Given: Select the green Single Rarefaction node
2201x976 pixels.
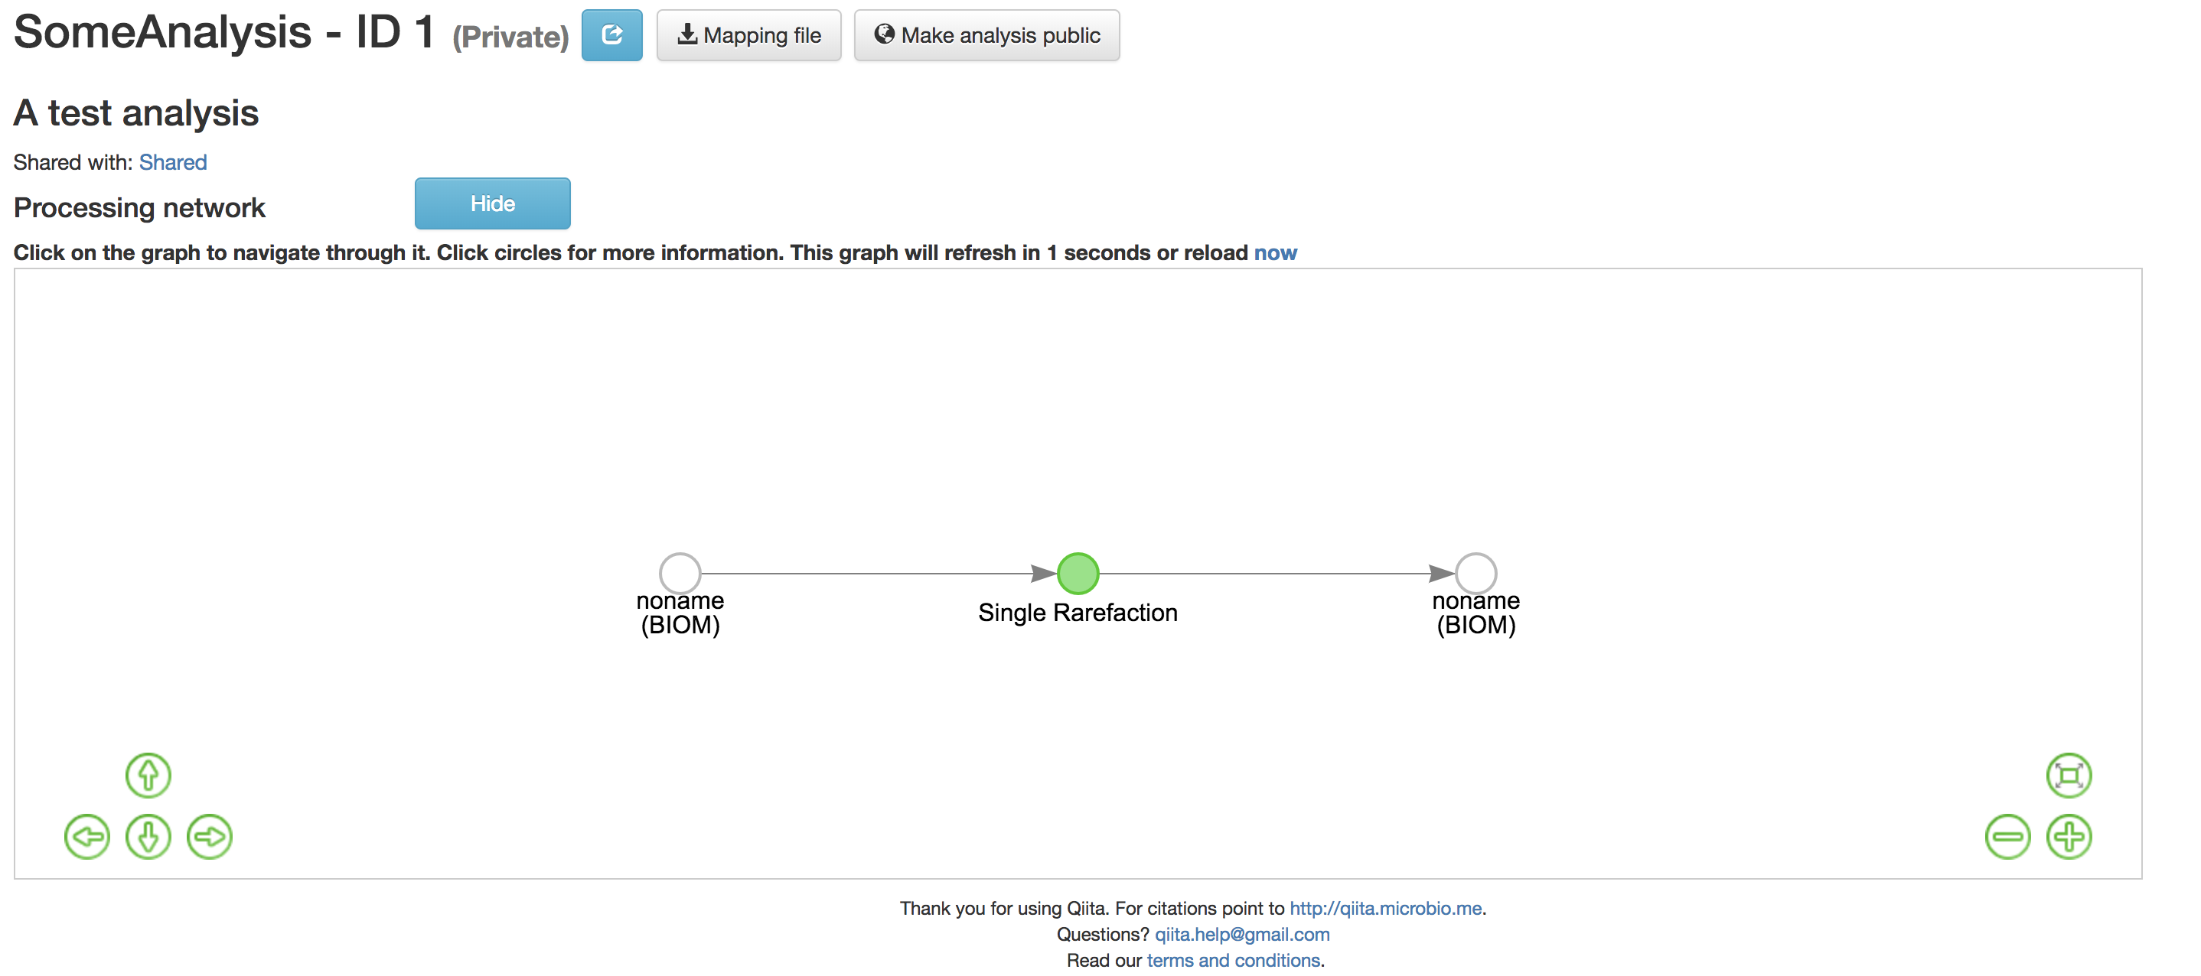Looking at the screenshot, I should coord(1078,573).
